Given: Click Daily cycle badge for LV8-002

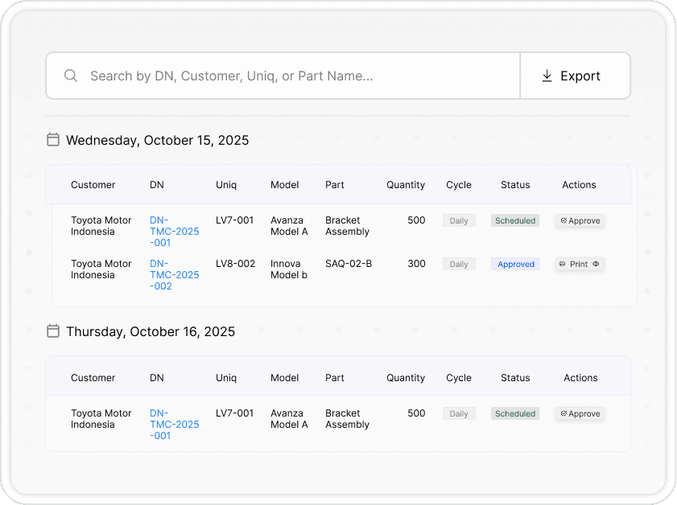Looking at the screenshot, I should (x=459, y=264).
